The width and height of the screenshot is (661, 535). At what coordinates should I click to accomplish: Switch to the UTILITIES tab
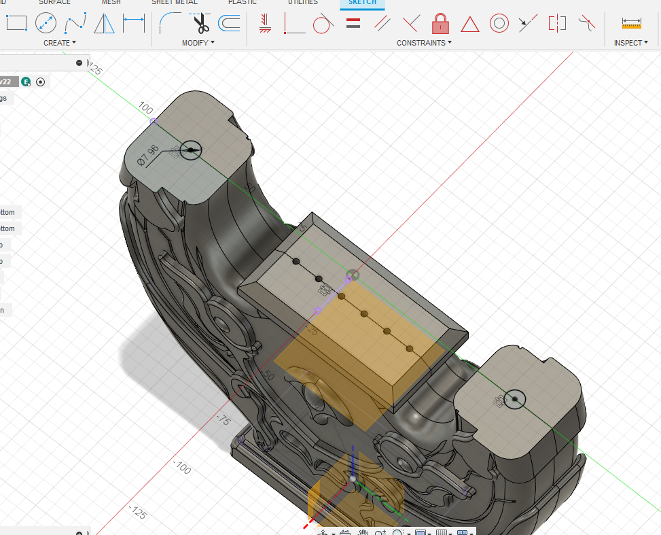click(303, 2)
